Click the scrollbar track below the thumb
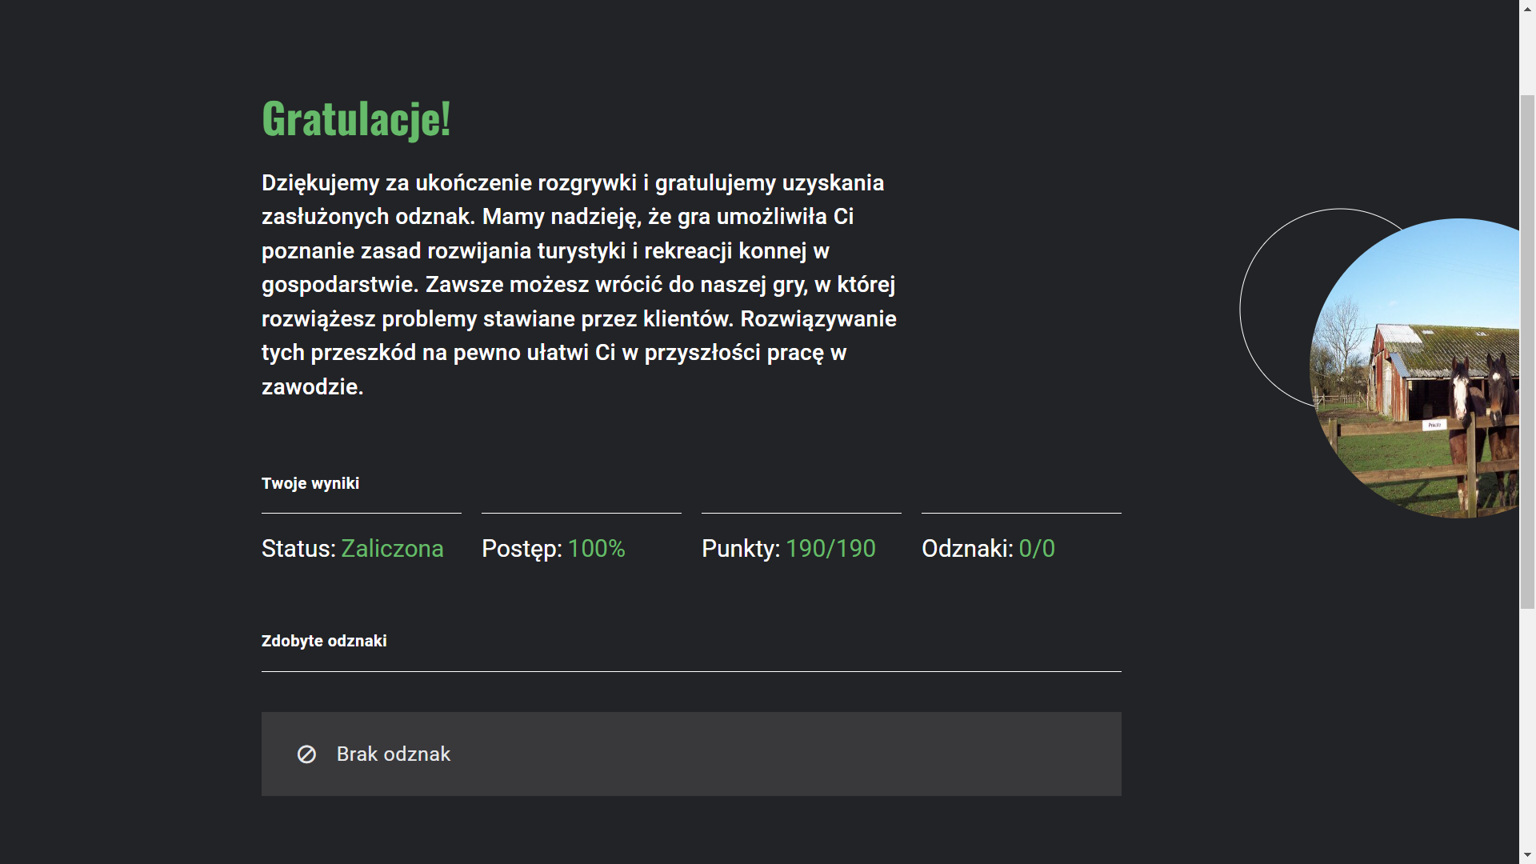Screen dimensions: 1536x864 click(x=1527, y=728)
